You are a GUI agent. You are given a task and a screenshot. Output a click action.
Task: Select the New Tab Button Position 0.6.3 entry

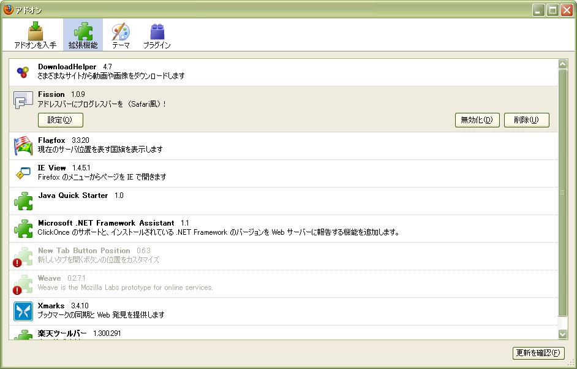(283, 256)
